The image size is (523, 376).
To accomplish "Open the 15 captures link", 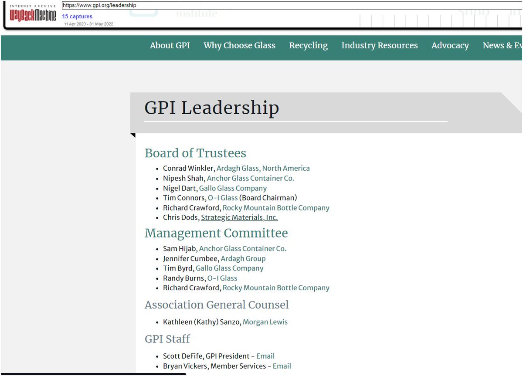I will 77,17.
